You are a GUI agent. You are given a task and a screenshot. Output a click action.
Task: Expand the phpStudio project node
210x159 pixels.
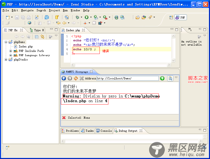point(6,60)
